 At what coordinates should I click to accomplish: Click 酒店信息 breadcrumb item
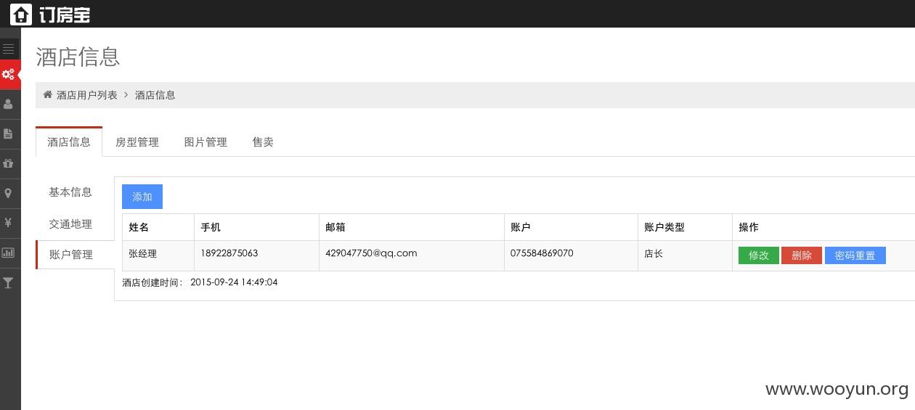pos(155,95)
